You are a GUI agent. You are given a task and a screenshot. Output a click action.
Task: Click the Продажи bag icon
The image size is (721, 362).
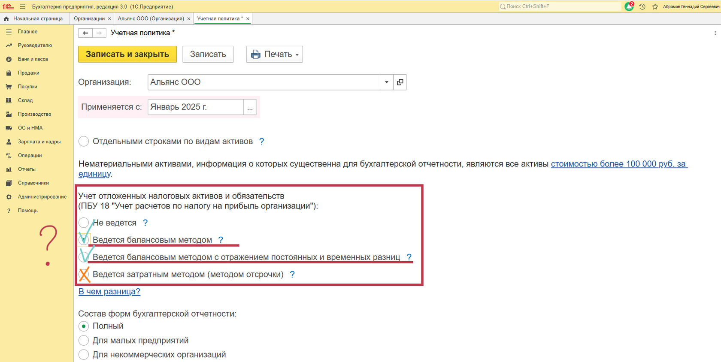coord(9,73)
